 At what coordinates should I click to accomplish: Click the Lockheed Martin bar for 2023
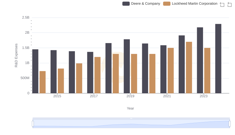point(207,71)
